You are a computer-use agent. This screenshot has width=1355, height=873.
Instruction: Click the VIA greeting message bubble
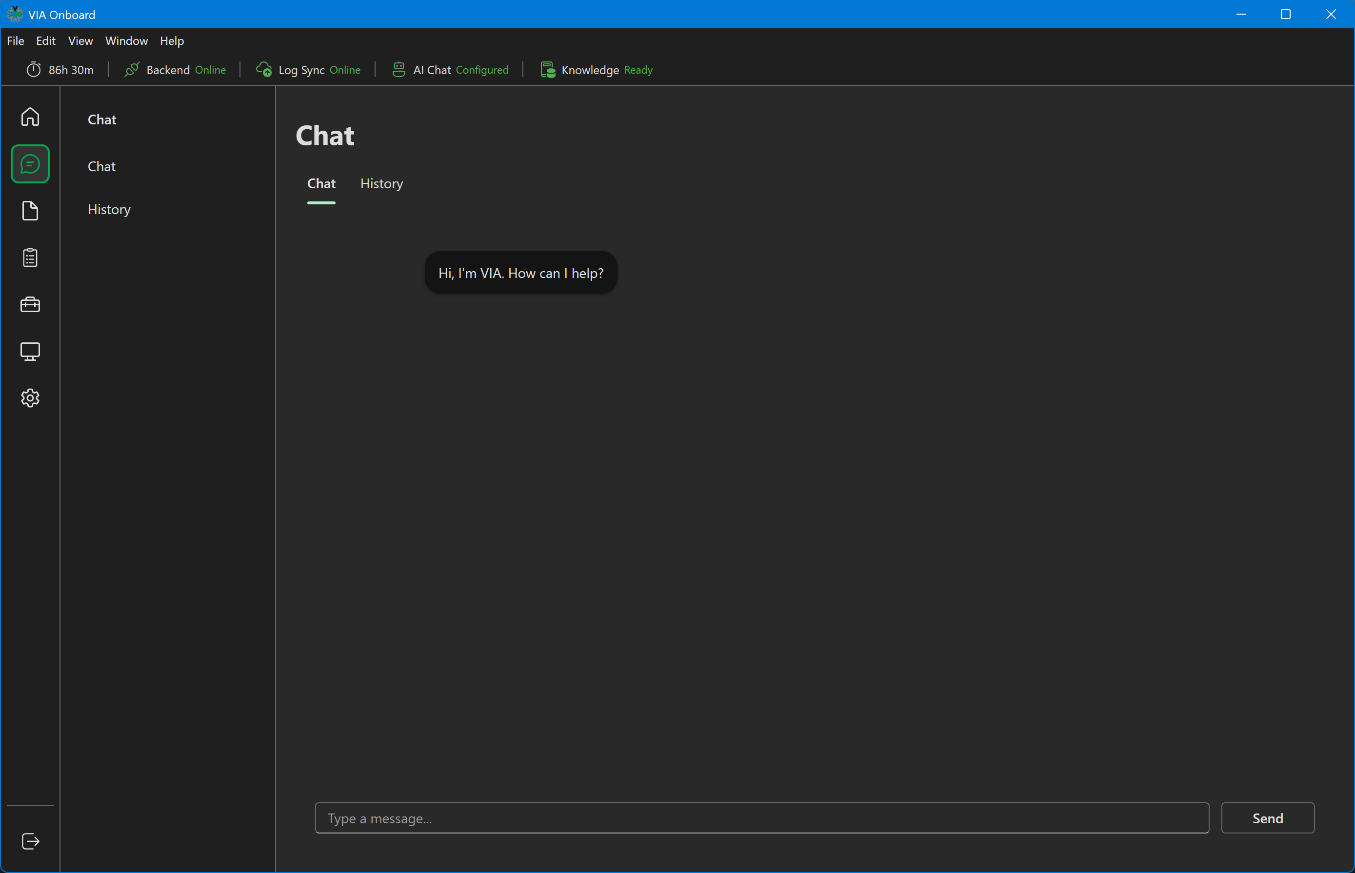[x=521, y=273]
